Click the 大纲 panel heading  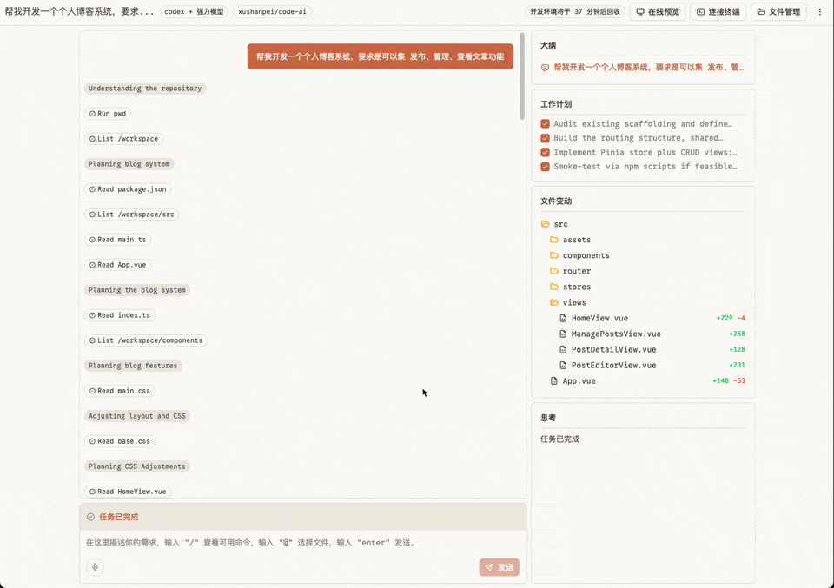548,46
